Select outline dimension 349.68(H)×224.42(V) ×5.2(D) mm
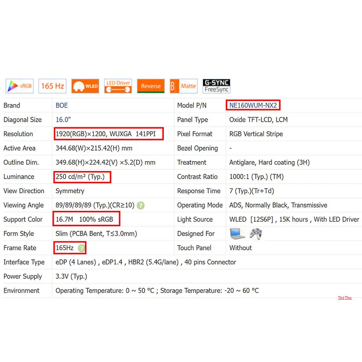The width and height of the screenshot is (362, 362). pyautogui.click(x=105, y=162)
